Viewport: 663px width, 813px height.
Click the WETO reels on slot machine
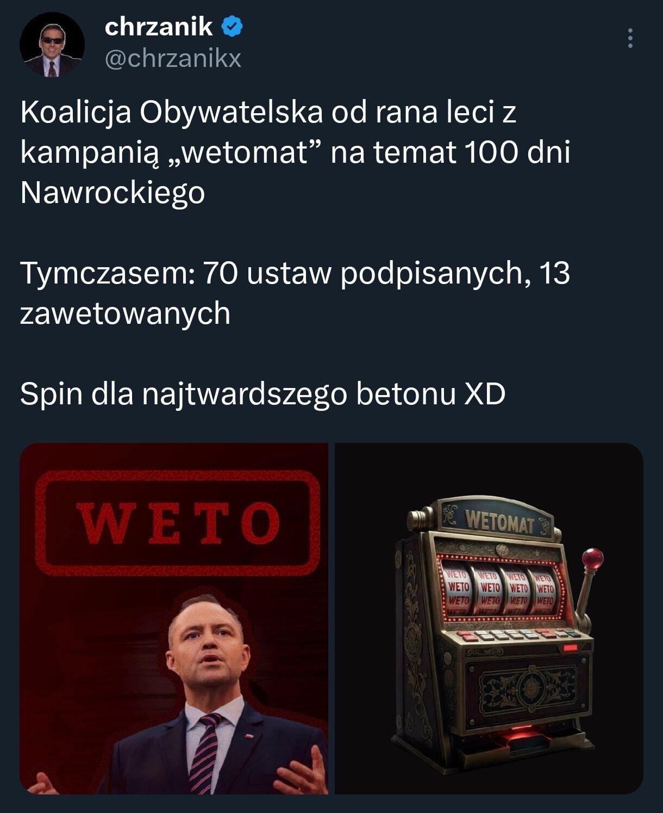[499, 592]
